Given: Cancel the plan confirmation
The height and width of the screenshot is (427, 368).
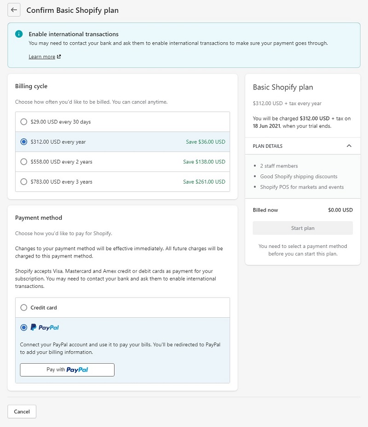Looking at the screenshot, I should (x=22, y=411).
